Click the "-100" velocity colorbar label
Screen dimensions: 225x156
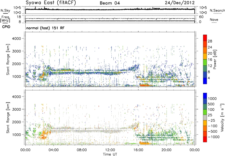(212, 126)
